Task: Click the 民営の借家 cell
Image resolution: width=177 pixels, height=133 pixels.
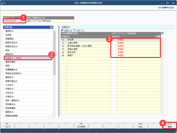Action: point(88,49)
